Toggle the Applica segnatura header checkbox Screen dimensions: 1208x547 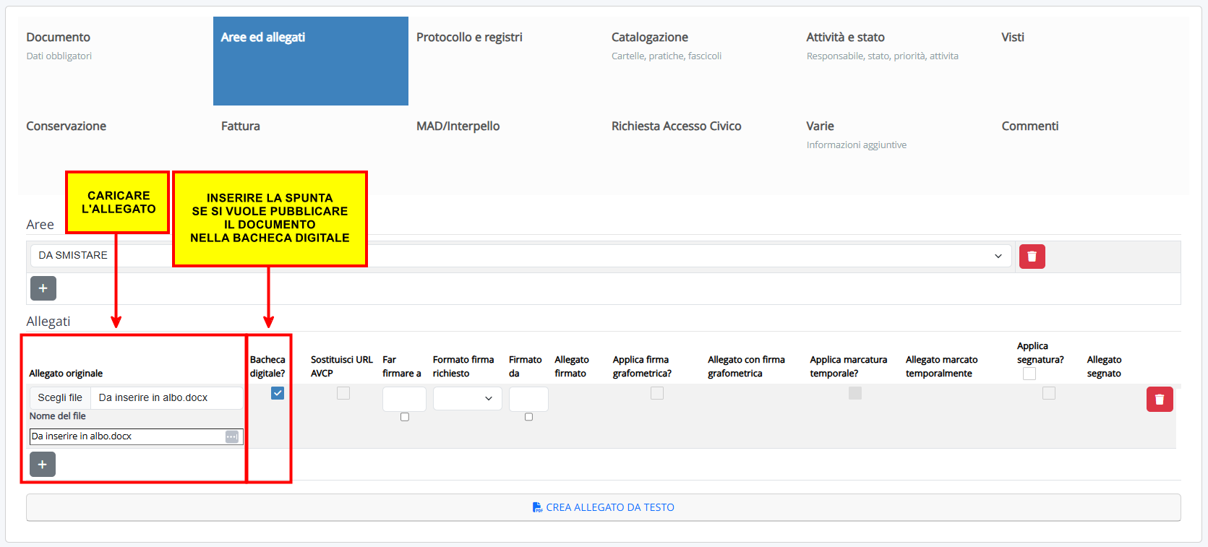coord(1029,374)
